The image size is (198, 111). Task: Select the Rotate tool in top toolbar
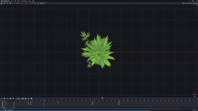click(x=7, y=3)
